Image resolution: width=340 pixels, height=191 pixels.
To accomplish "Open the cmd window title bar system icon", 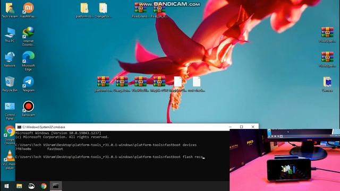I will [19, 127].
